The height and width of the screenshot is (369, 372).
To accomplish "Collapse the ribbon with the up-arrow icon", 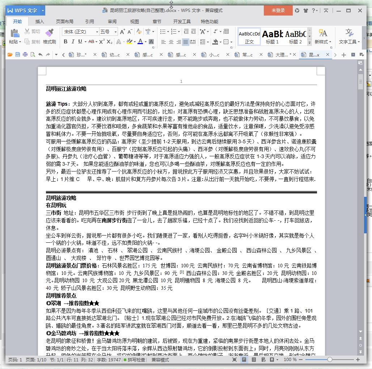I will (x=326, y=10).
